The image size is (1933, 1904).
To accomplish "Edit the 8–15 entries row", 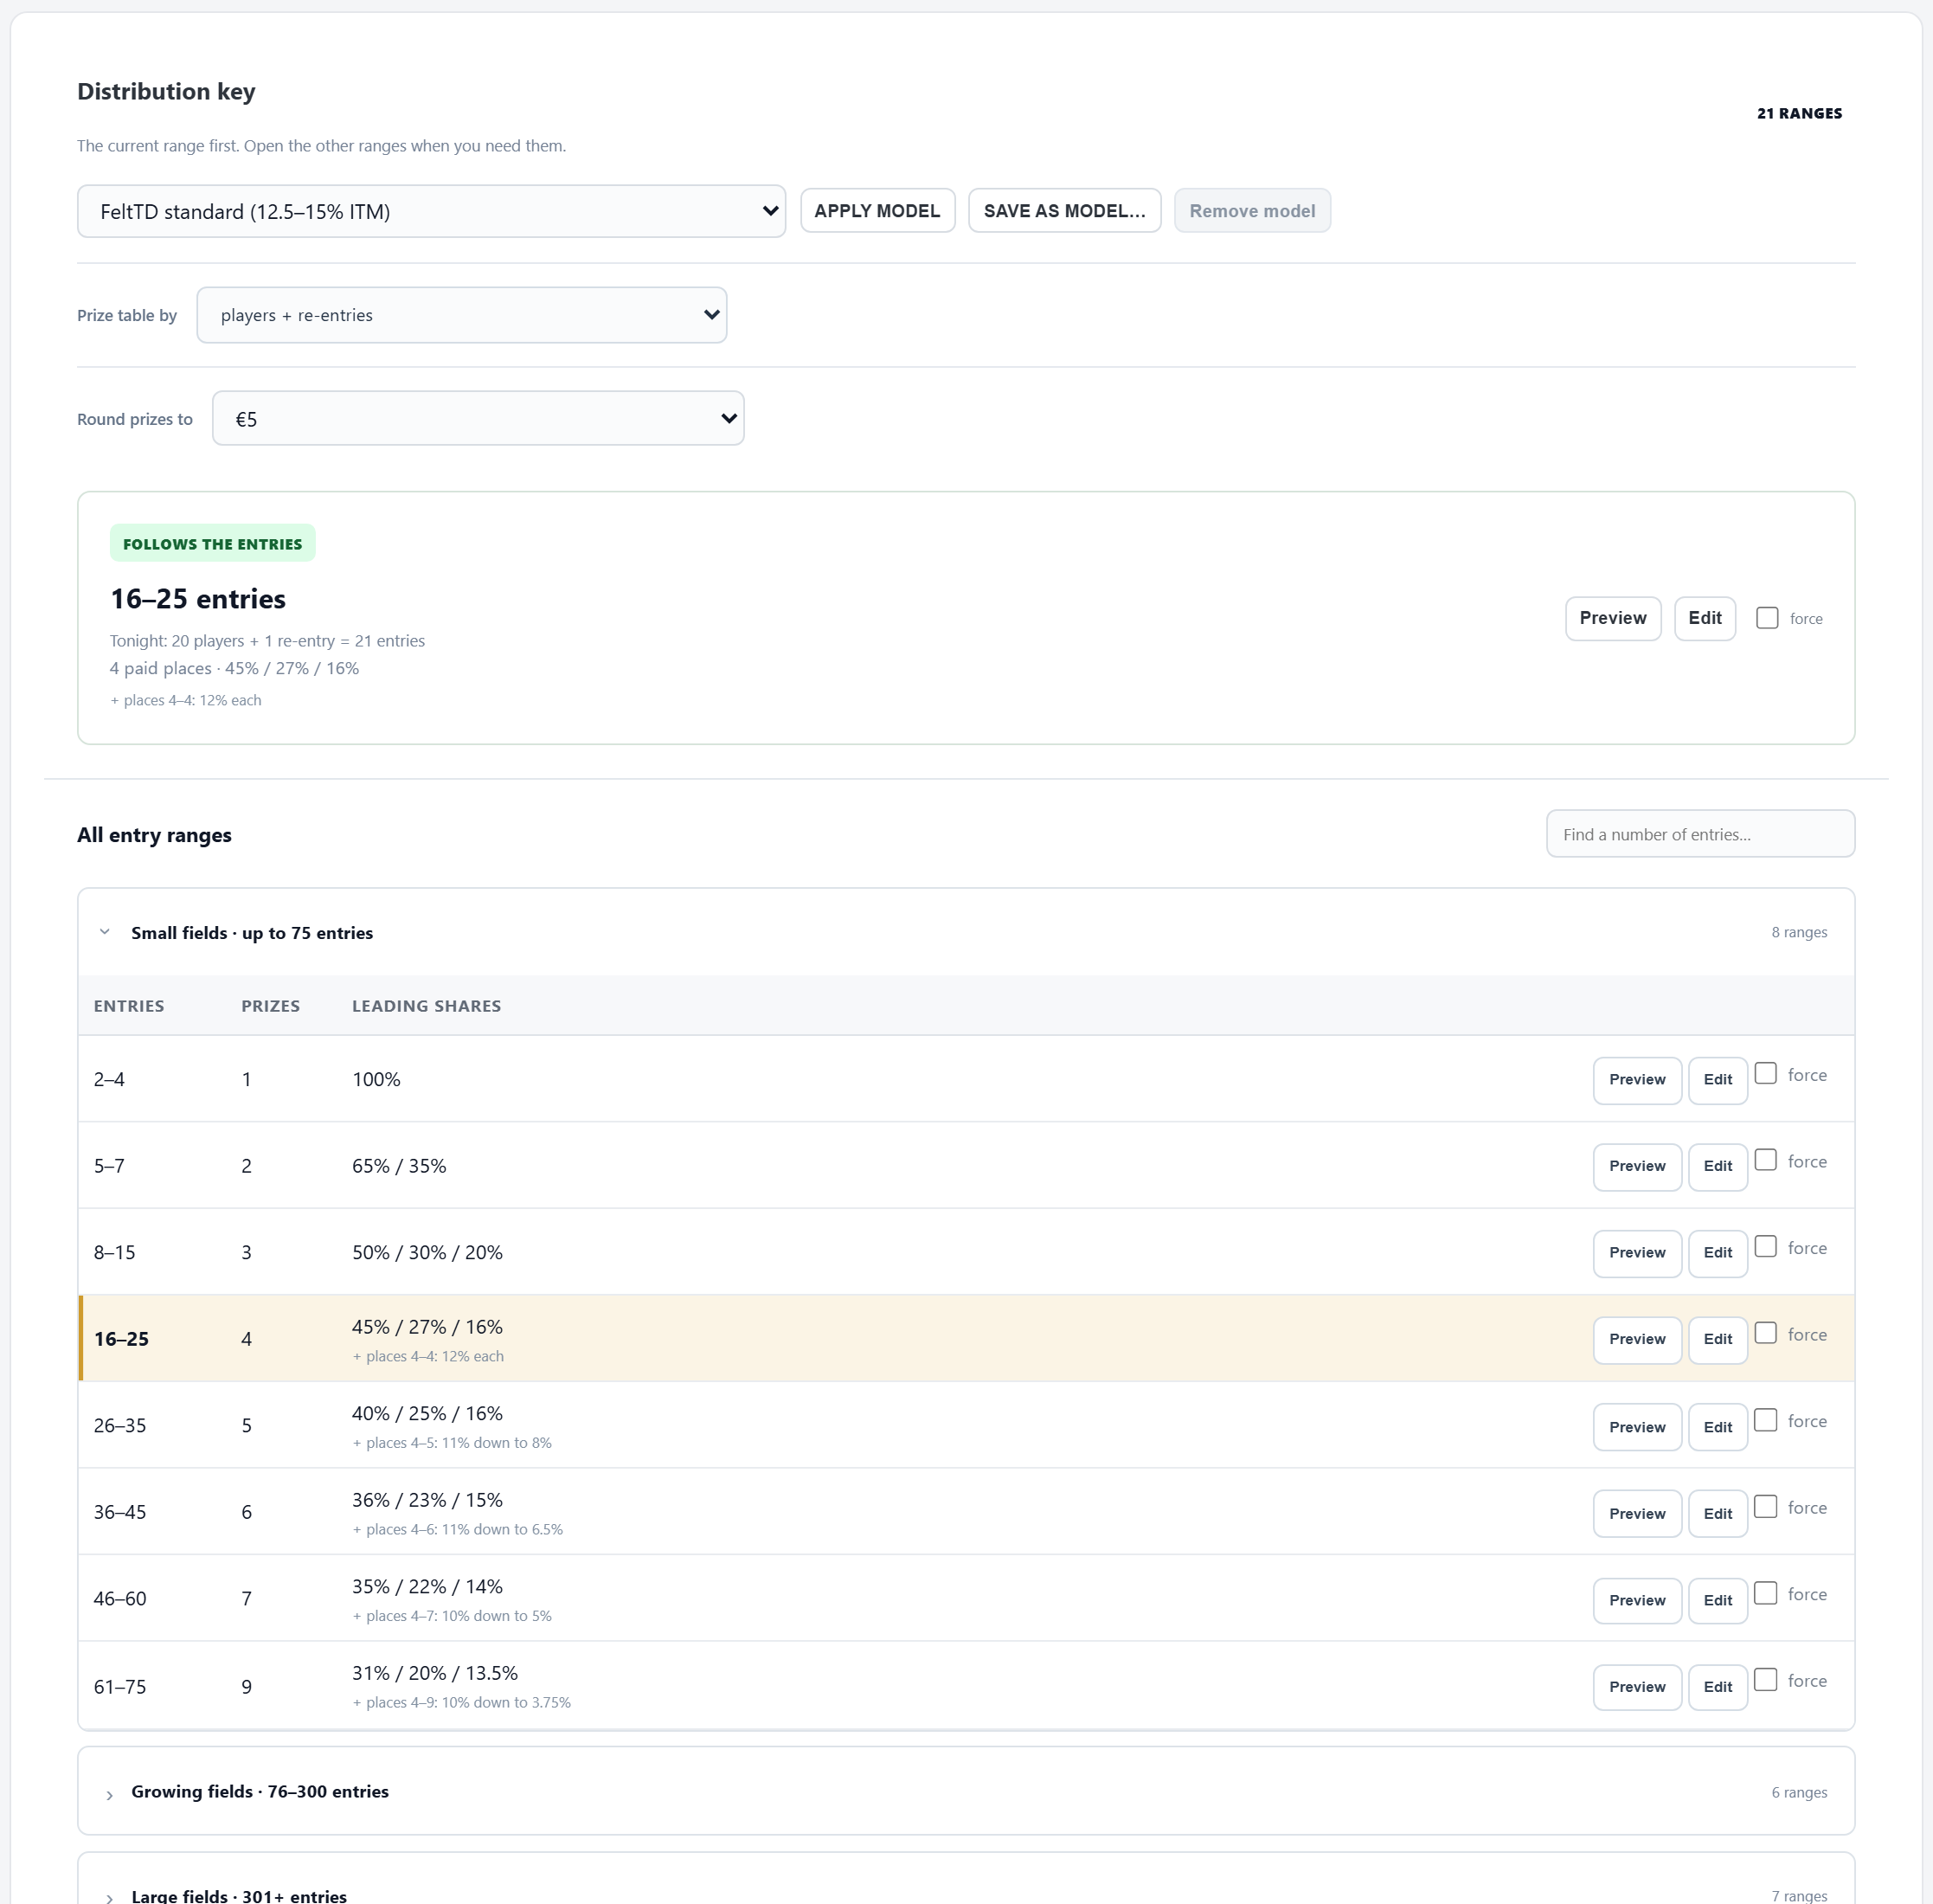I will click(1717, 1253).
